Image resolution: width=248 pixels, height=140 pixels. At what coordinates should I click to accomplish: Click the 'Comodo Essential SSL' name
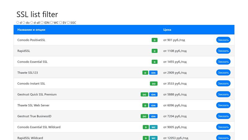pos(33,62)
